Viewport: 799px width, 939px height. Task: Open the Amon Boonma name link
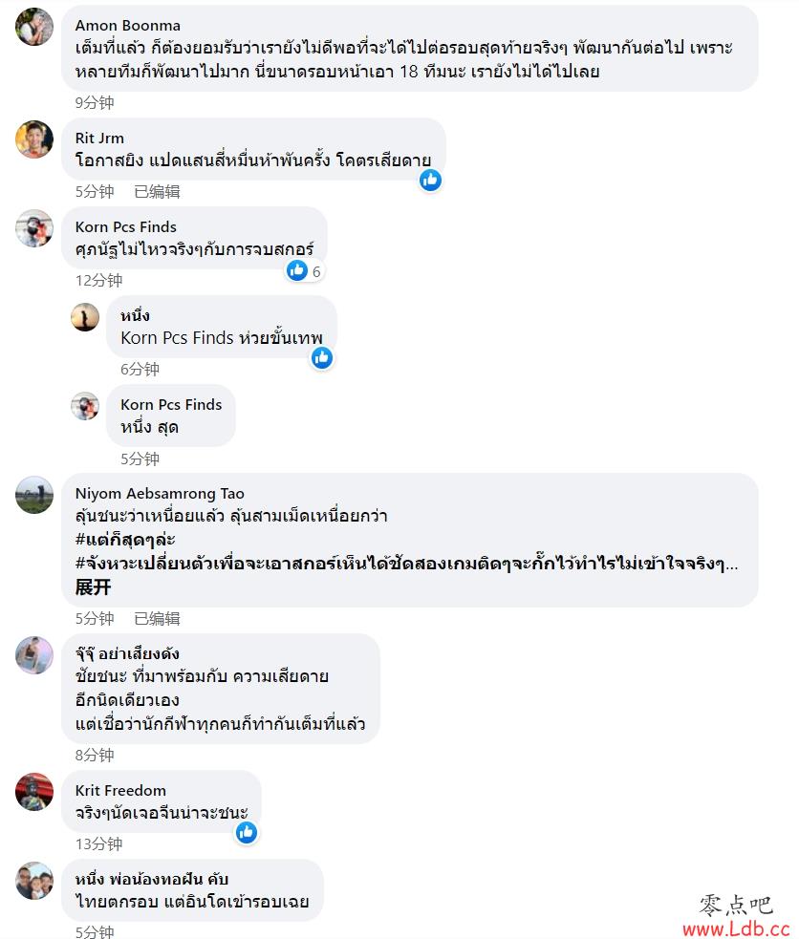[x=127, y=26]
